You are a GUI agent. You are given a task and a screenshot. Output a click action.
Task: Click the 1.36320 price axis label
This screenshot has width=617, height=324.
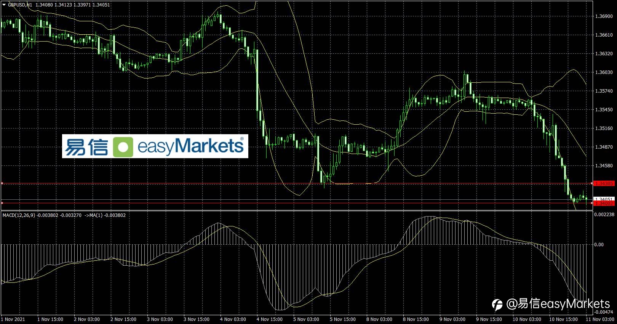pos(604,54)
